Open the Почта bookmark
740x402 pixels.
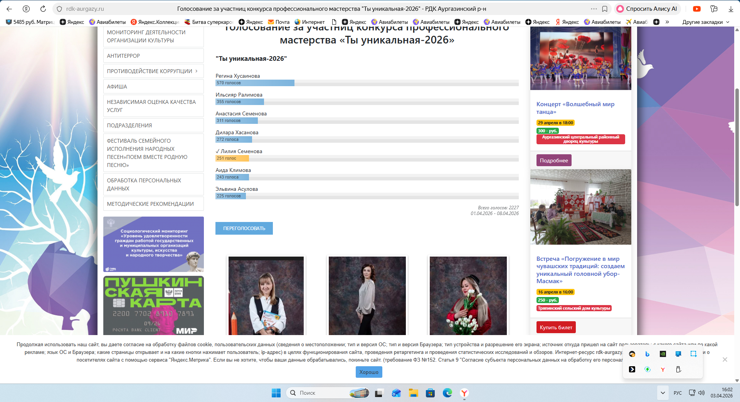point(279,22)
